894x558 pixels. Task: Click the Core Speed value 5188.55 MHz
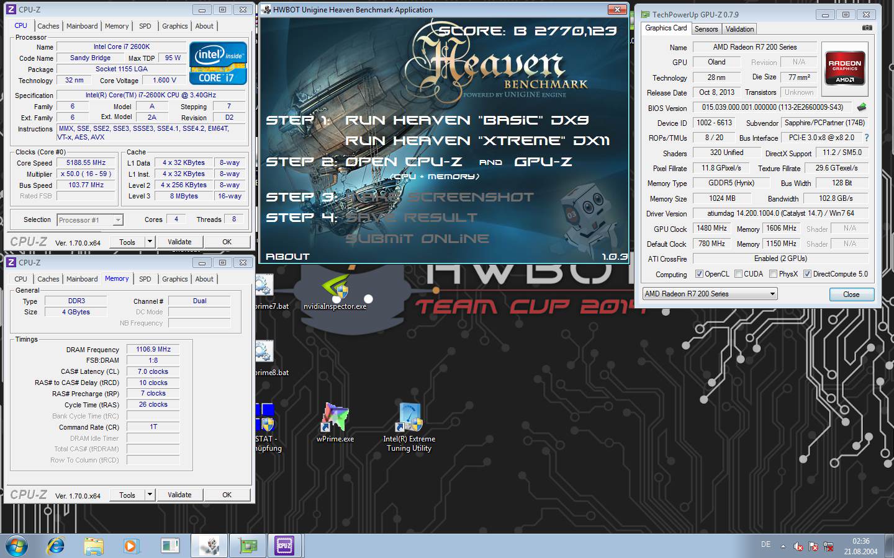[x=86, y=162]
